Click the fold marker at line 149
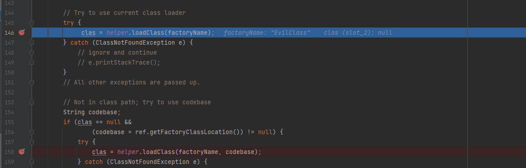Screen dimensions: 526x168 32,62
